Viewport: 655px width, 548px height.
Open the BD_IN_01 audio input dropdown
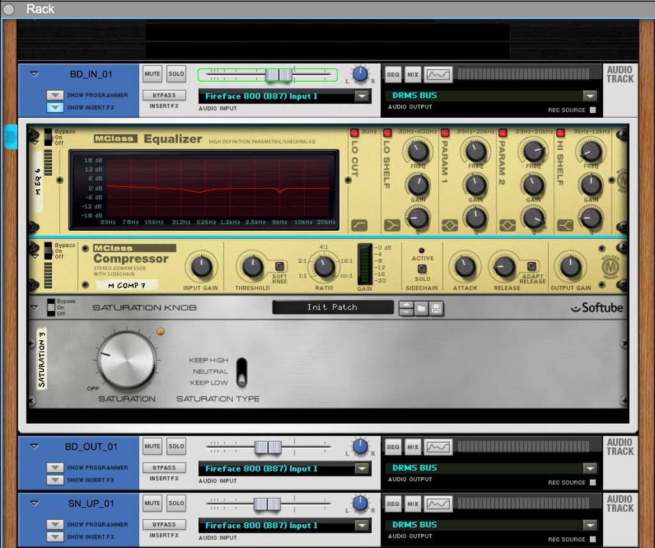362,96
